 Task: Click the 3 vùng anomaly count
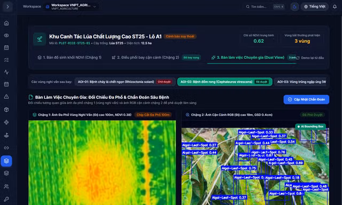coord(302,41)
